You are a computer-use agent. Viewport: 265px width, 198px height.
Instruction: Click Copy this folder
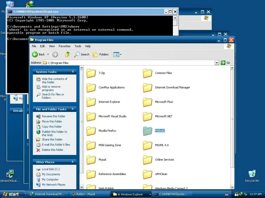[51, 127]
